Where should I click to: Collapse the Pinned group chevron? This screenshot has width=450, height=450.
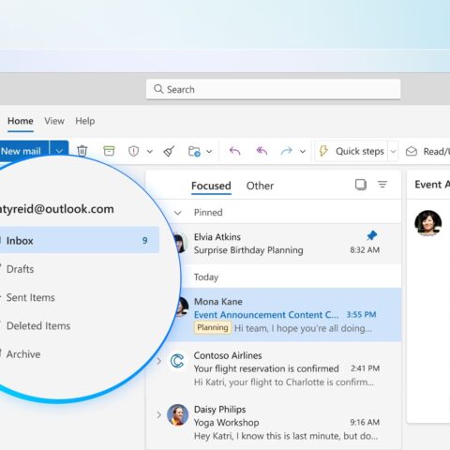tap(178, 213)
